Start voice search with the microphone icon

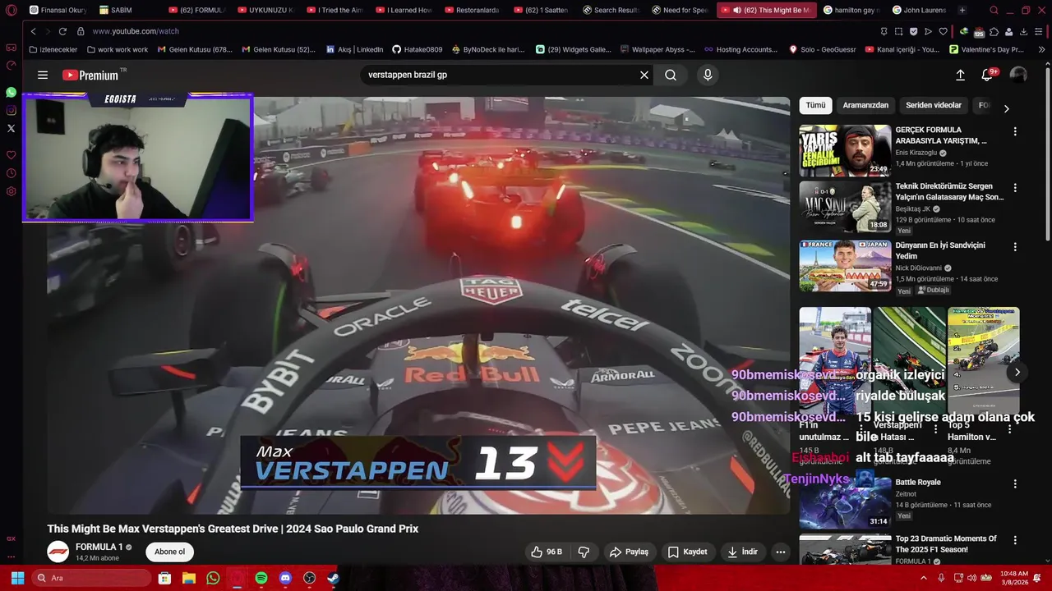tap(708, 75)
